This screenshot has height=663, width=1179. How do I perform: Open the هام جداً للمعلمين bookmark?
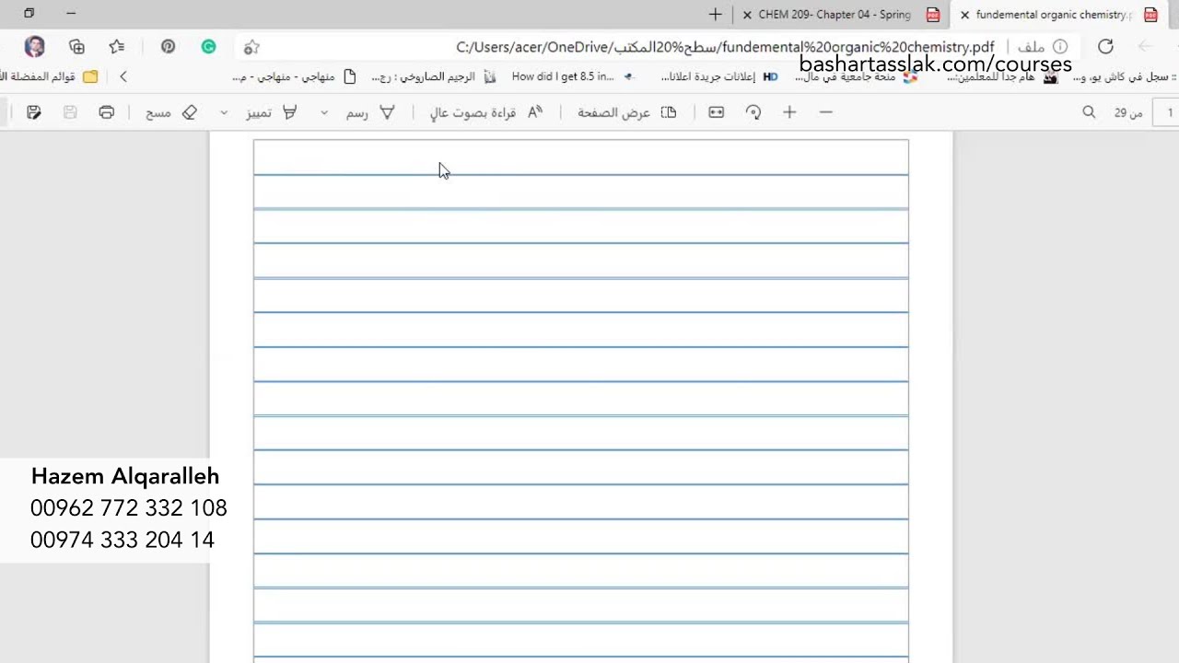[x=1003, y=76]
